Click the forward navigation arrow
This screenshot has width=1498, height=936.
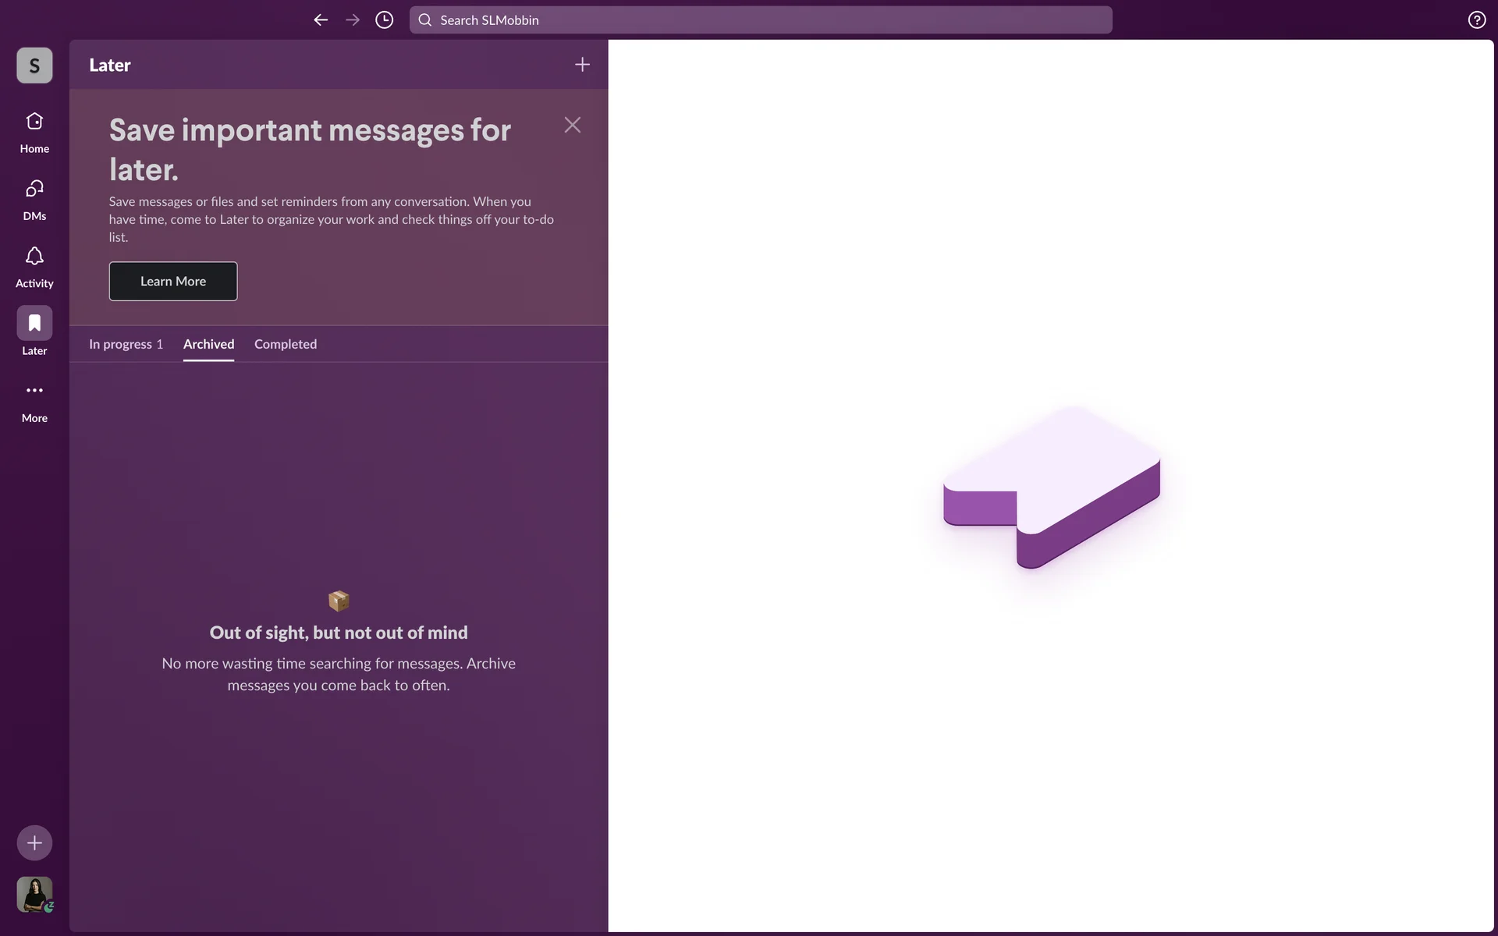tap(353, 20)
